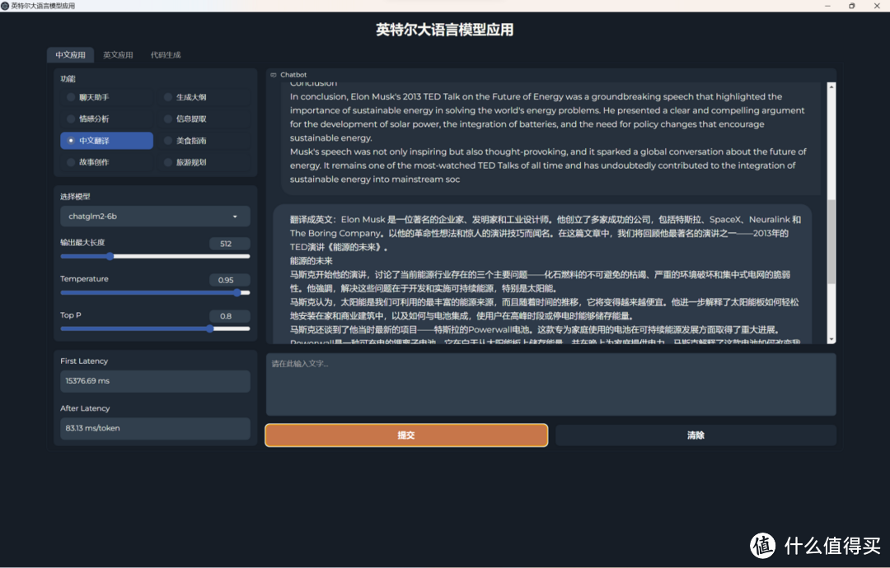Click the chatbot scrollbar up arrow

pos(831,86)
